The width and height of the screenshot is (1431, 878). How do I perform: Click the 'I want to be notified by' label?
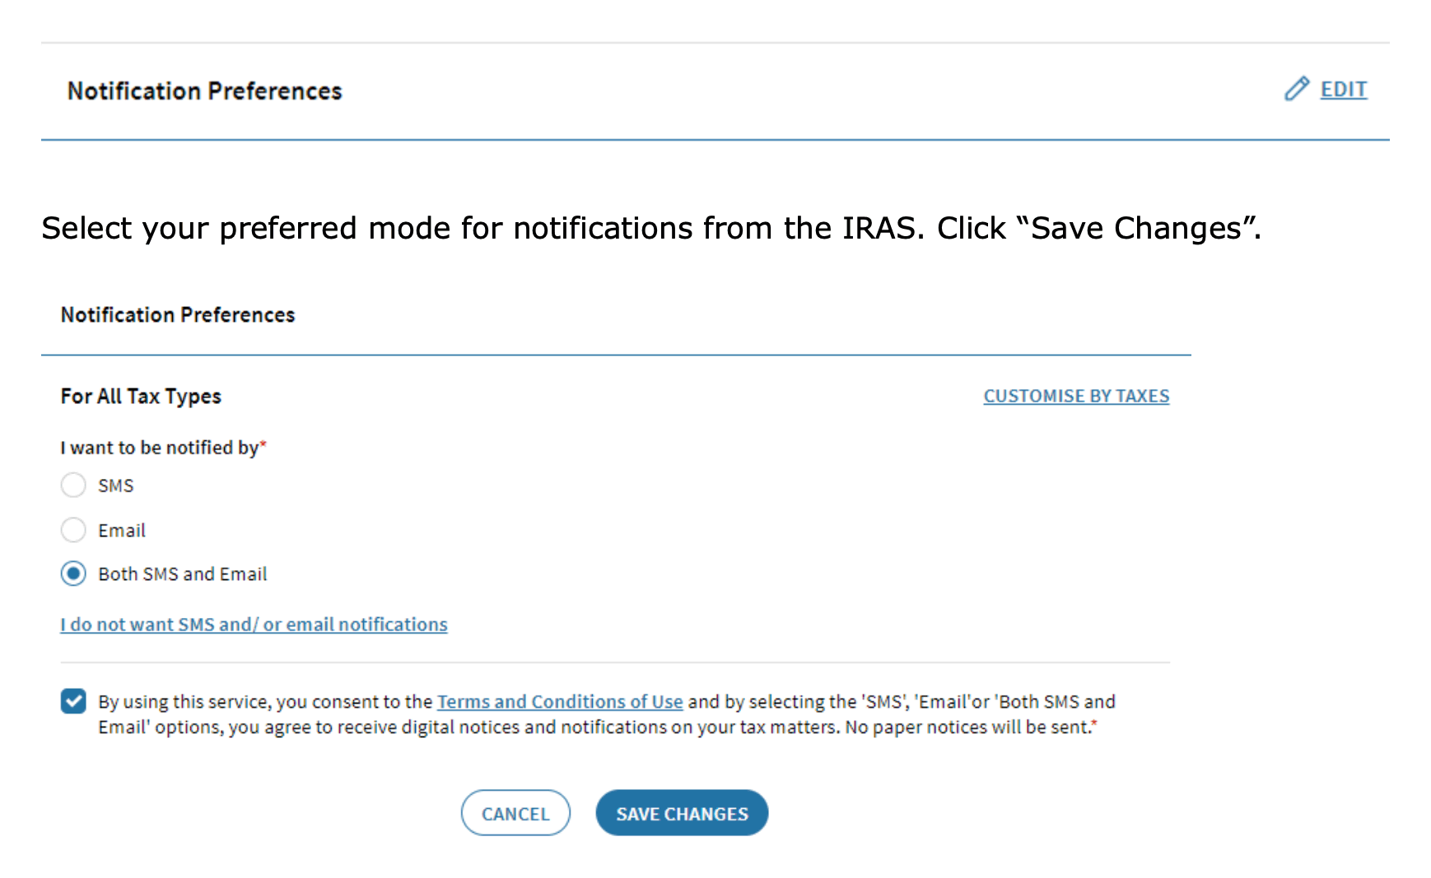[x=160, y=448]
